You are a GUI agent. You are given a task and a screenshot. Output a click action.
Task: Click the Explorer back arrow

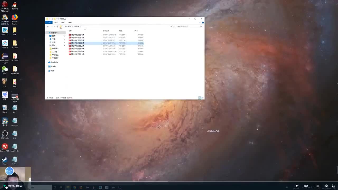[x=48, y=27]
